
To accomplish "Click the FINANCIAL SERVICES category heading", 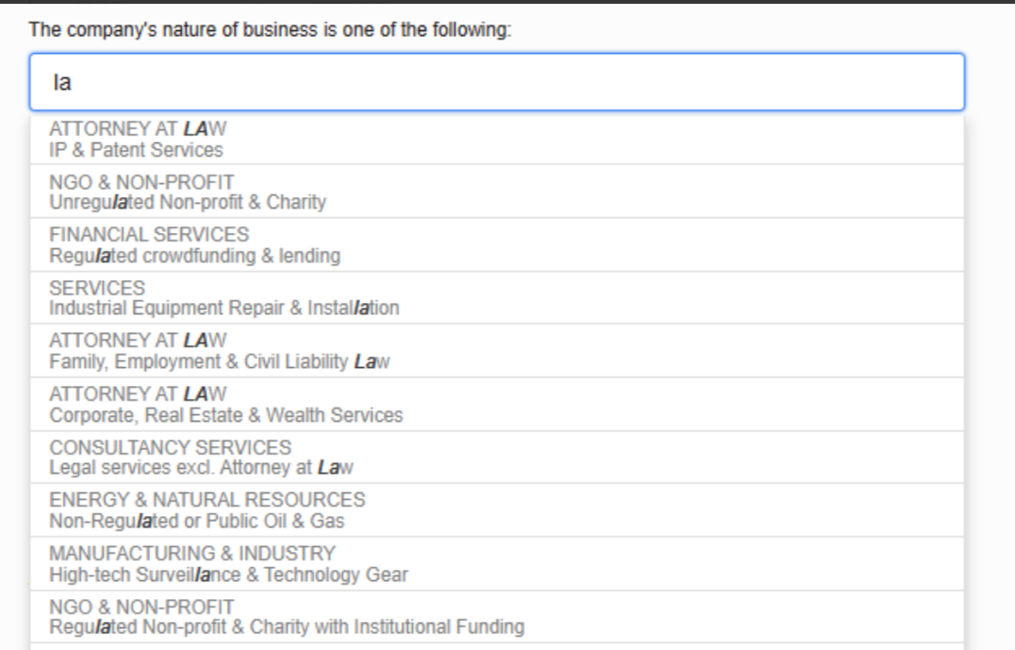I will pos(149,234).
